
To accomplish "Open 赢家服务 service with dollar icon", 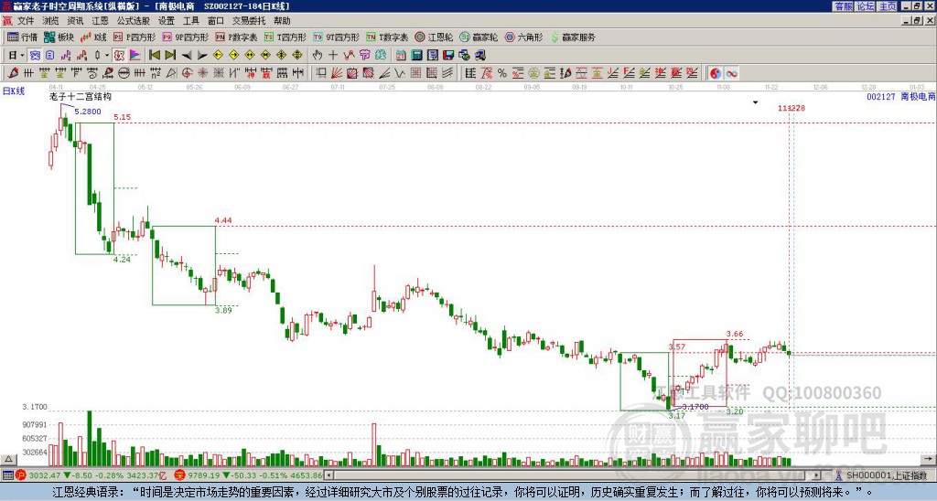I will pos(573,37).
